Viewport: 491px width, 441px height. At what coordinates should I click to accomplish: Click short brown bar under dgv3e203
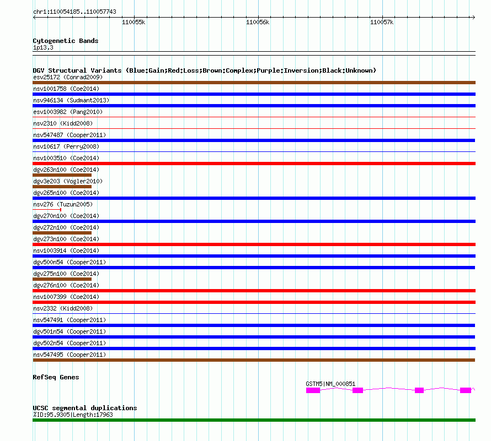click(x=62, y=187)
